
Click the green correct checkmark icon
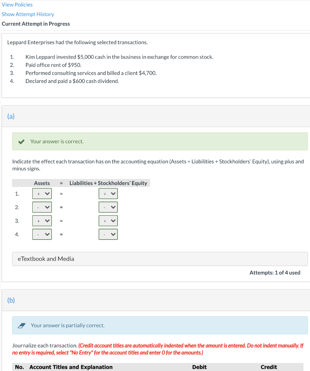tap(21, 141)
